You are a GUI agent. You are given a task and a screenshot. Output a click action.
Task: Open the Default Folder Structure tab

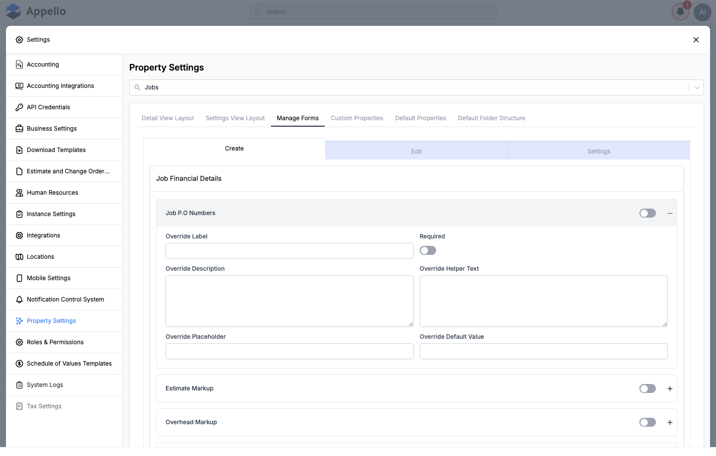point(492,118)
